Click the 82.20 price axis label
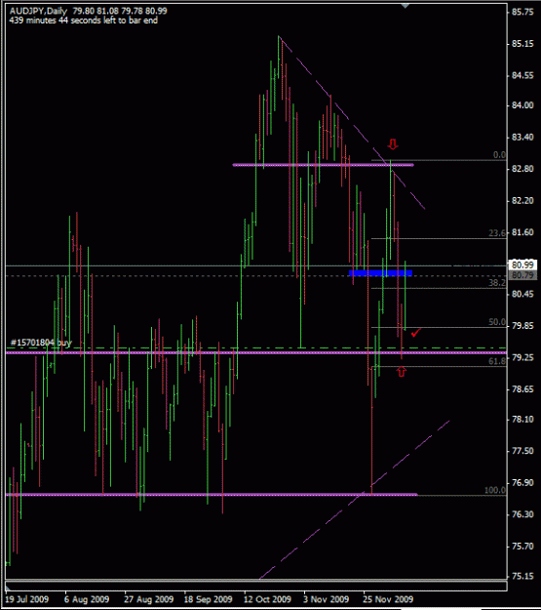Image resolution: width=541 pixels, height=610 pixels. coord(522,201)
